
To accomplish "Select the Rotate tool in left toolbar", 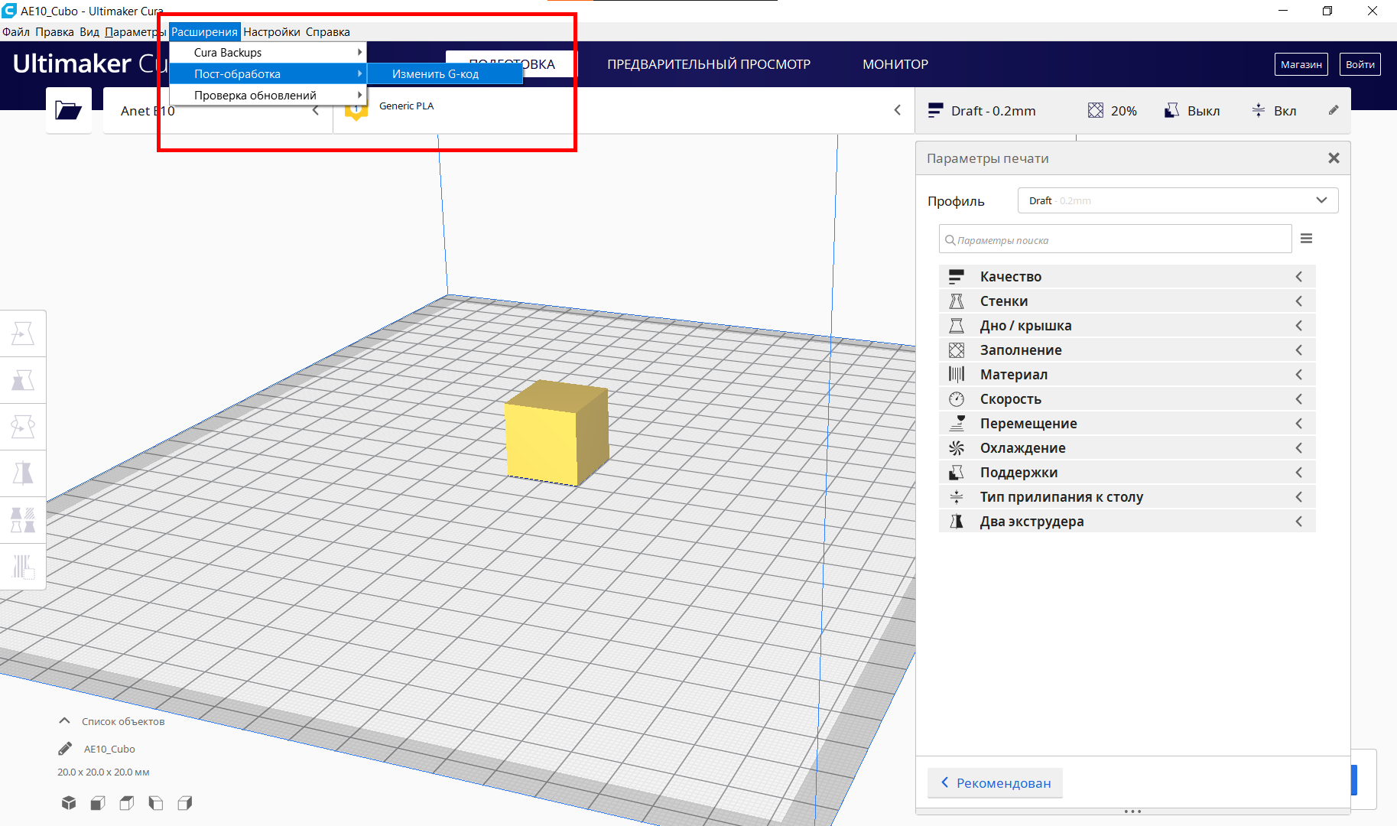I will [23, 427].
